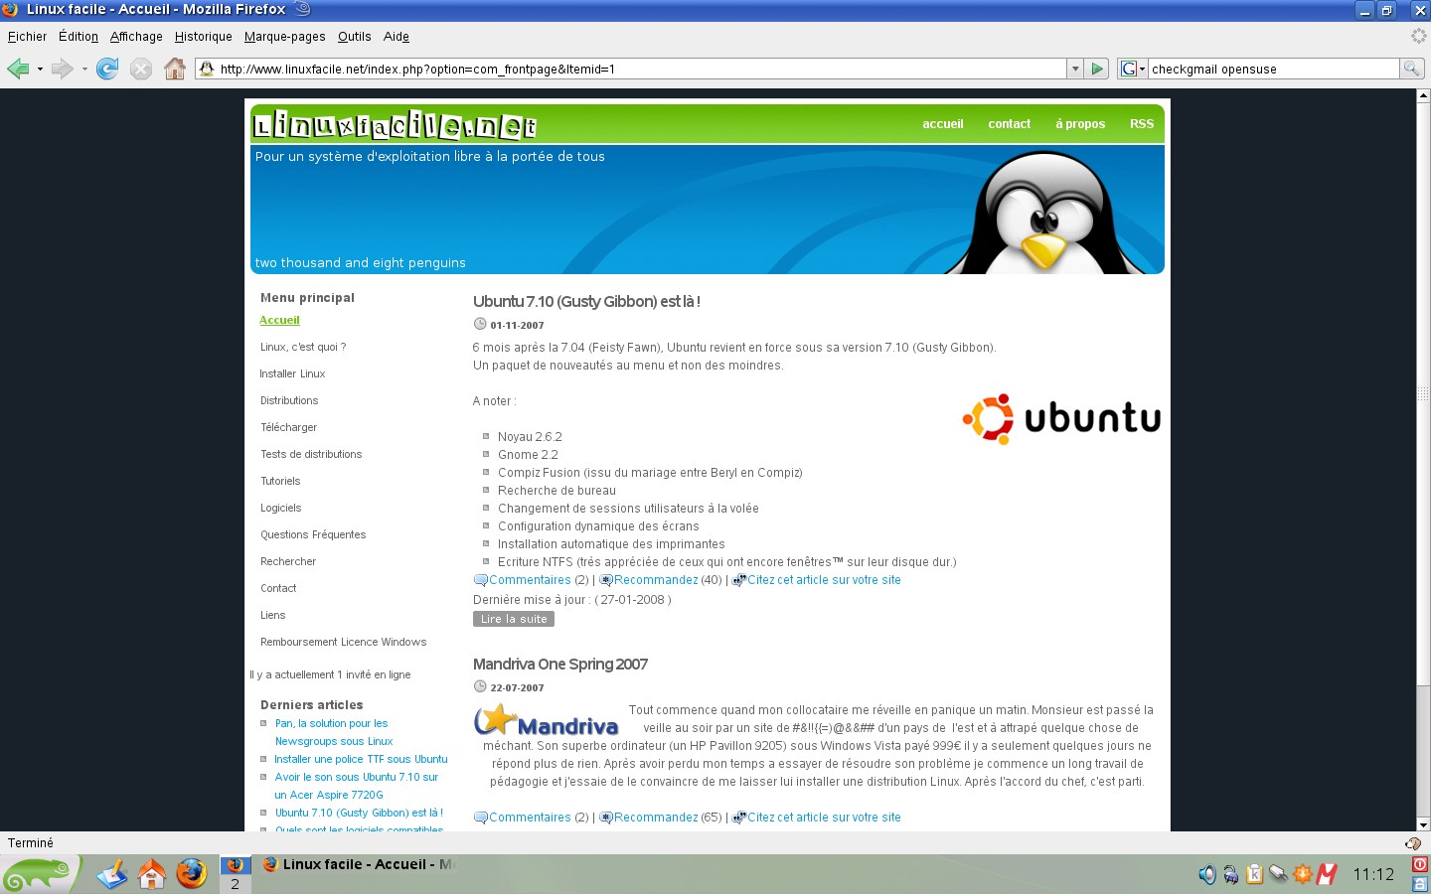Click the accueil header link
This screenshot has height=894, width=1431.
coord(943,124)
